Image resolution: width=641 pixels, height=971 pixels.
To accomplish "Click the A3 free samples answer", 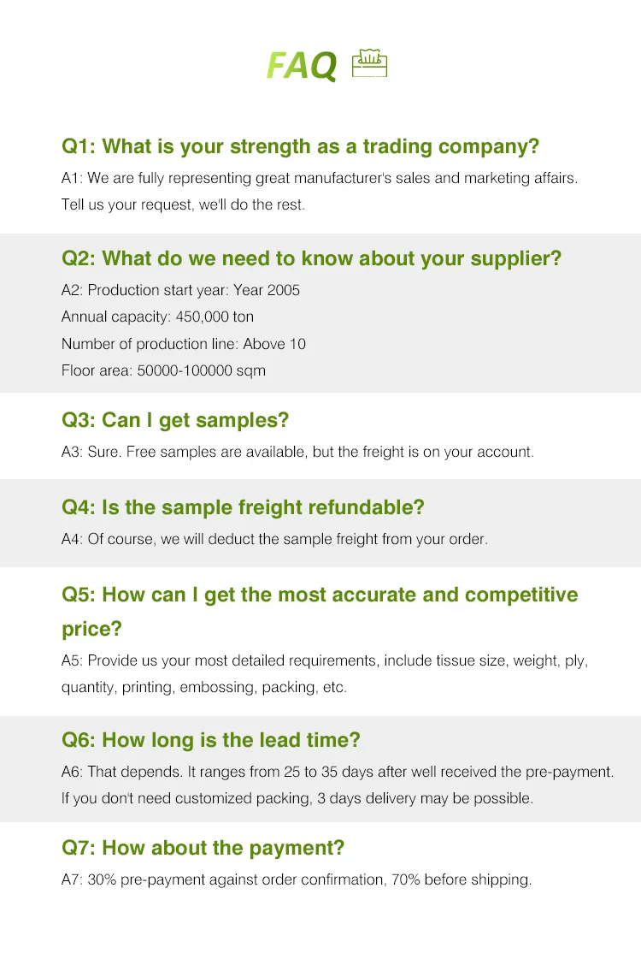I will pyautogui.click(x=297, y=452).
